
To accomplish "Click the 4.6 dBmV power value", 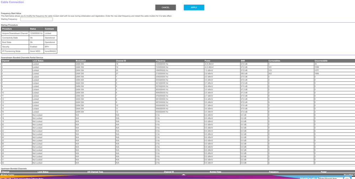I will 209,86.
